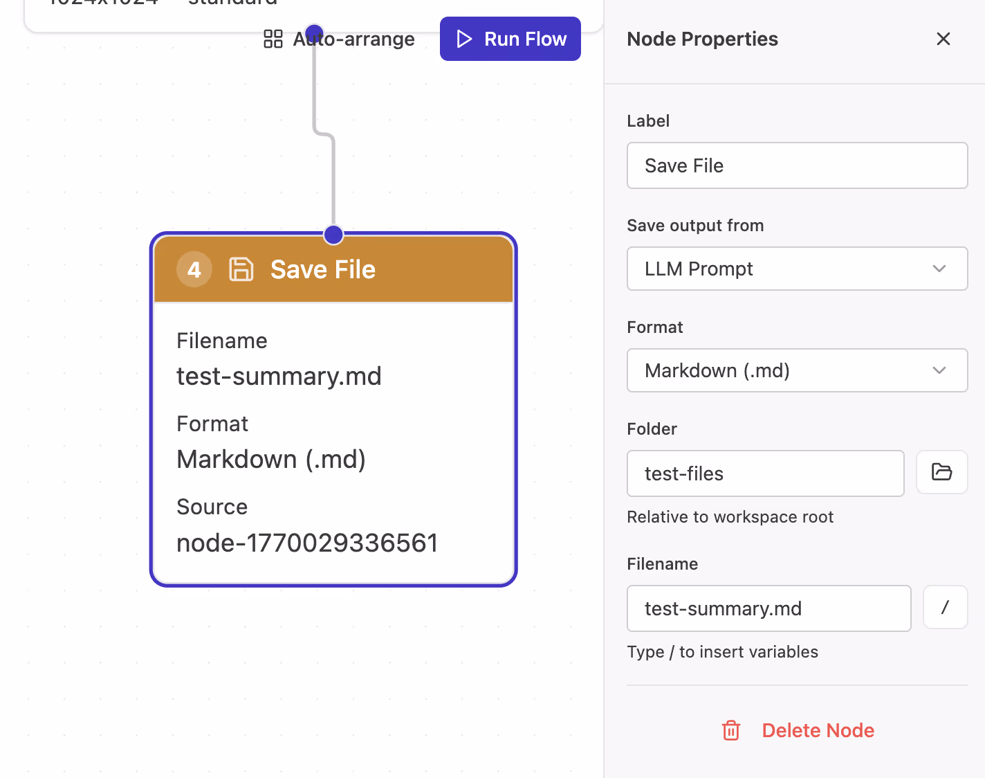Click the Markdown (.md) format text in node
Viewport: 985px width, 778px height.
click(271, 460)
